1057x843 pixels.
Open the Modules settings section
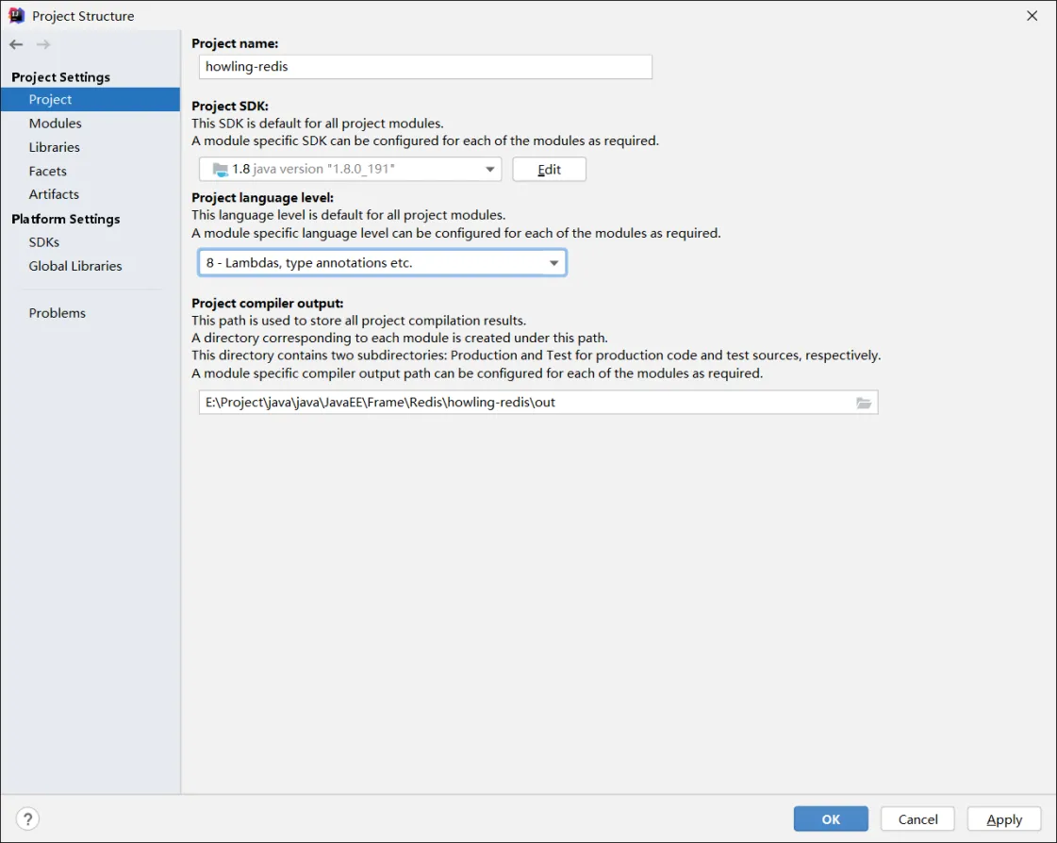(55, 124)
